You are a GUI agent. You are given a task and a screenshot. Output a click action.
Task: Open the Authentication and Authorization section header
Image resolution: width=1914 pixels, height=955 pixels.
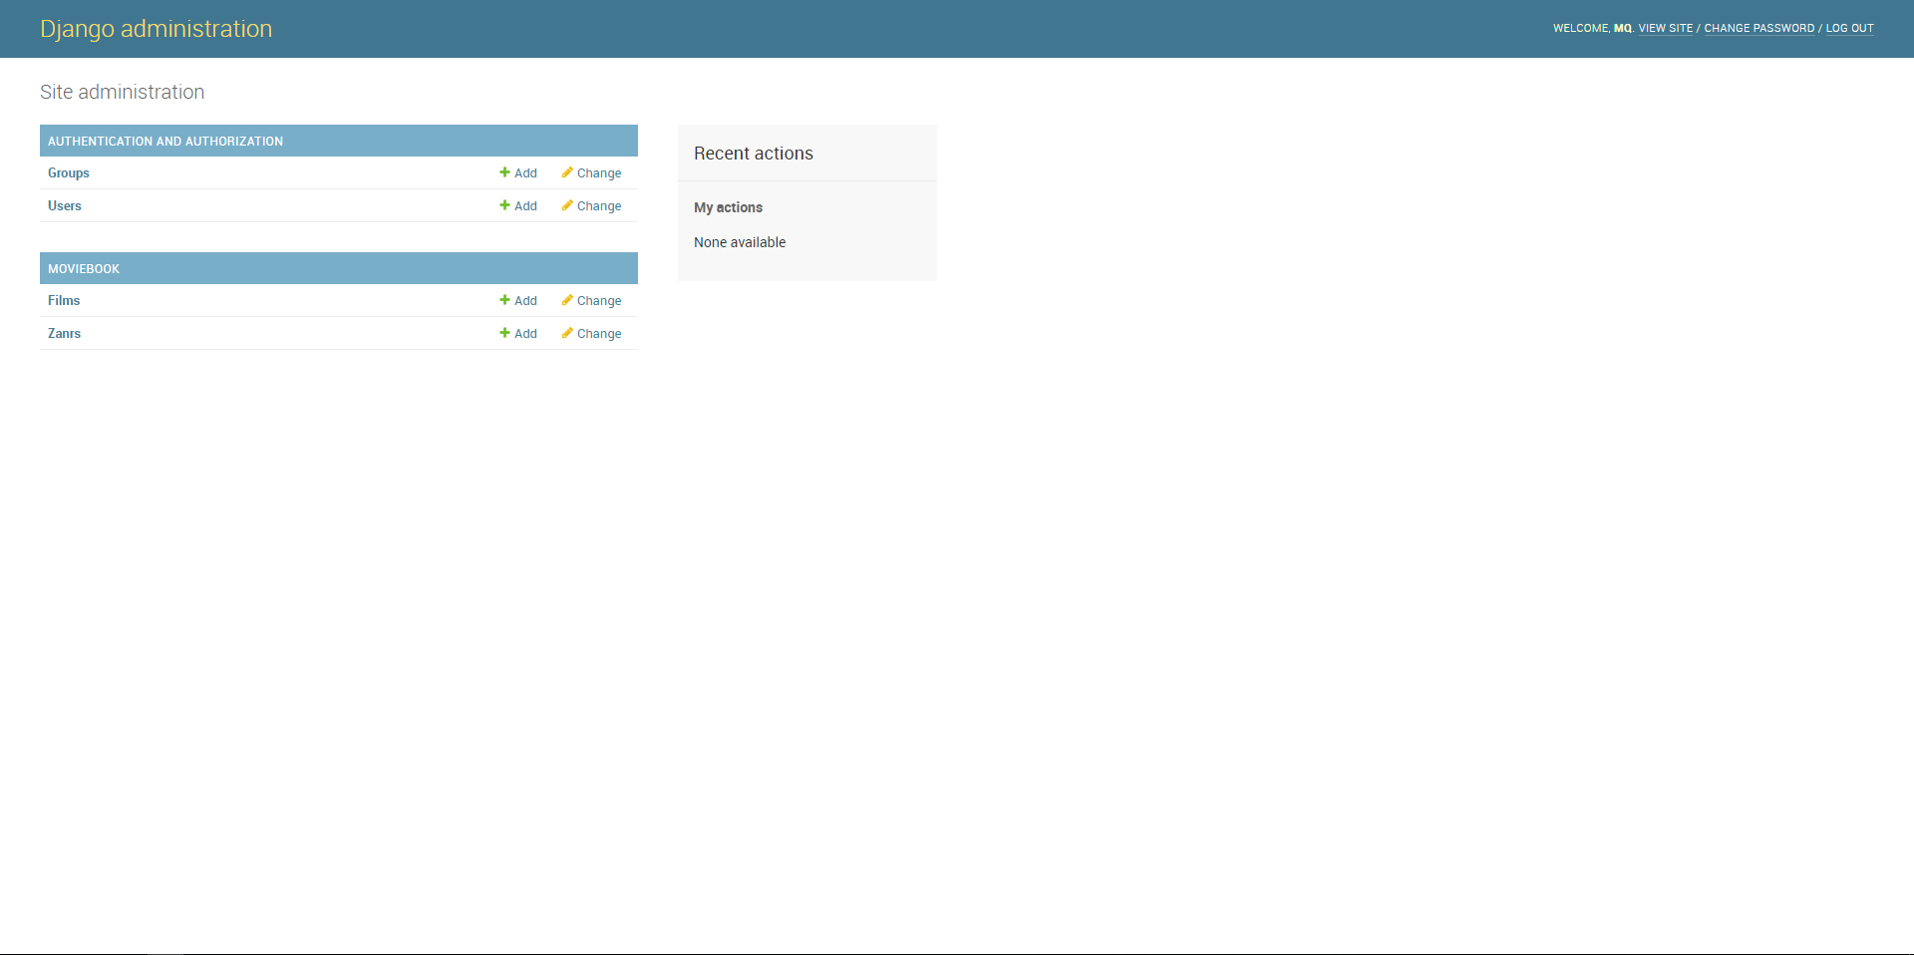(x=165, y=142)
